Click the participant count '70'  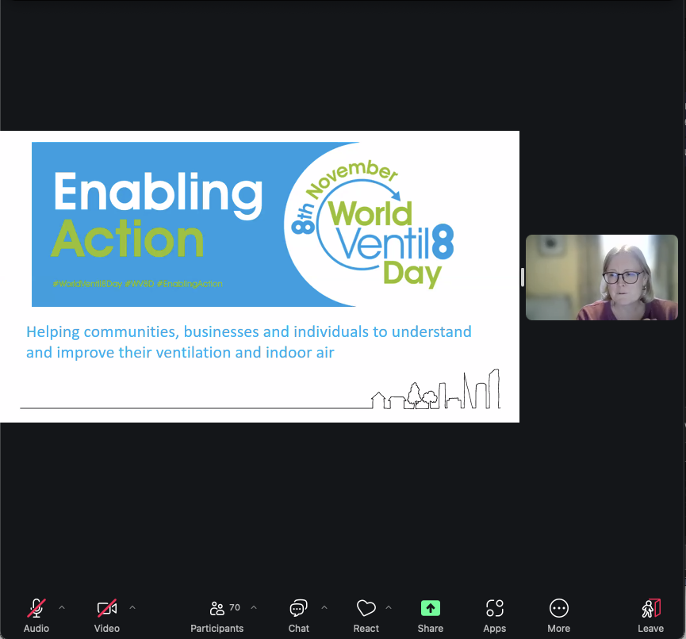pyautogui.click(x=235, y=607)
